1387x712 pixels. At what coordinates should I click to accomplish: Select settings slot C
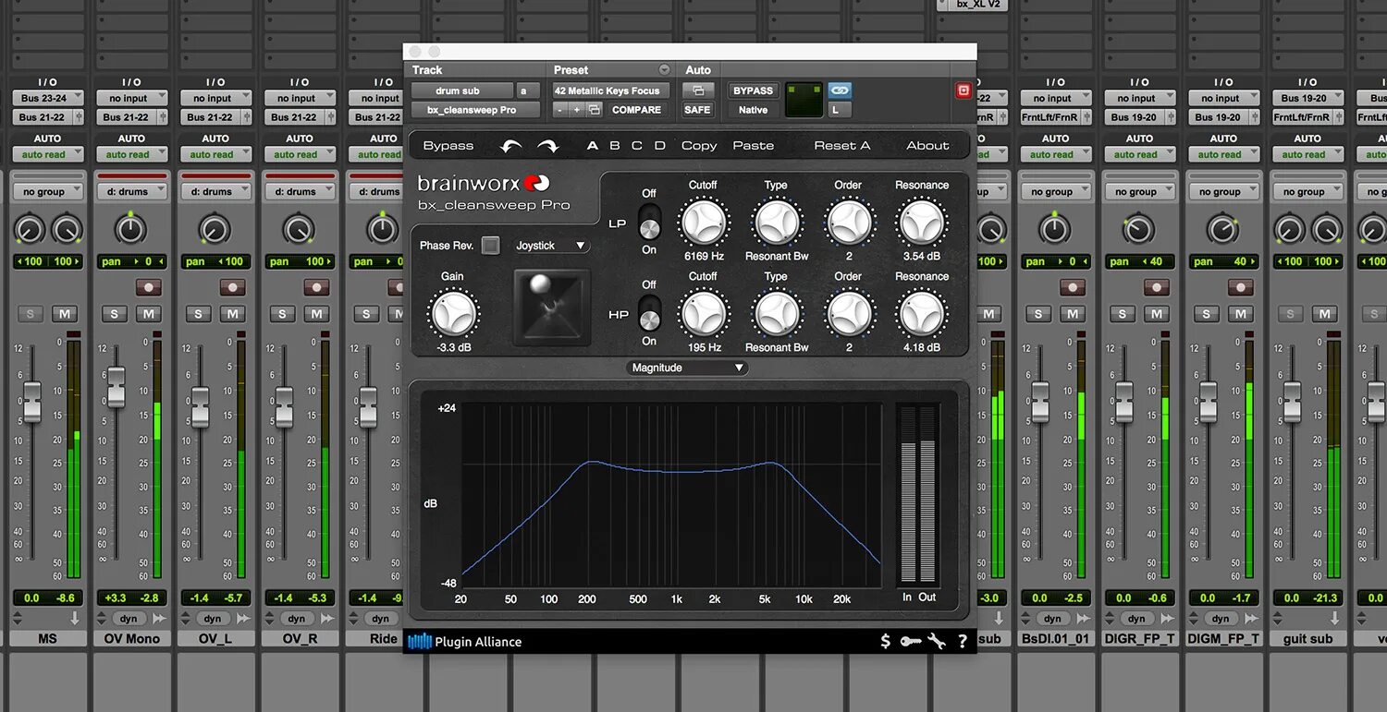tap(637, 146)
